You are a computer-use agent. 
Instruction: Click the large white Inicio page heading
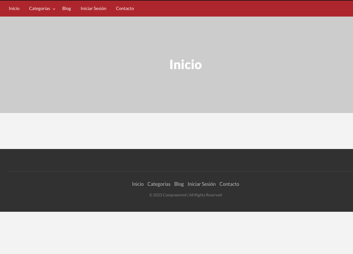pyautogui.click(x=185, y=64)
